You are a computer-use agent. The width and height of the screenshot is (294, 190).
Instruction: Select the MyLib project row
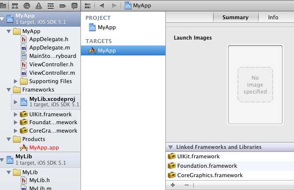tap(40, 160)
